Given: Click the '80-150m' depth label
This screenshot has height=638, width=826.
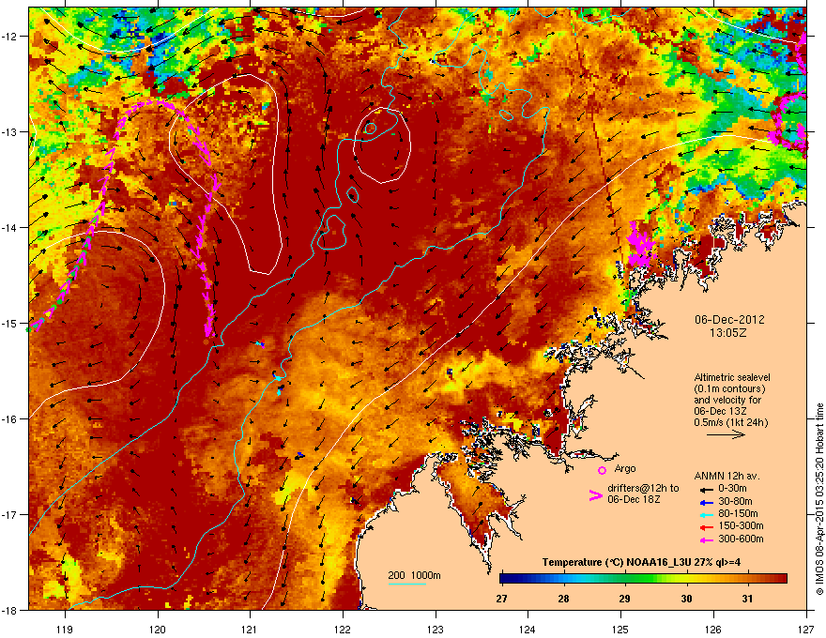Looking at the screenshot, I should click(738, 513).
